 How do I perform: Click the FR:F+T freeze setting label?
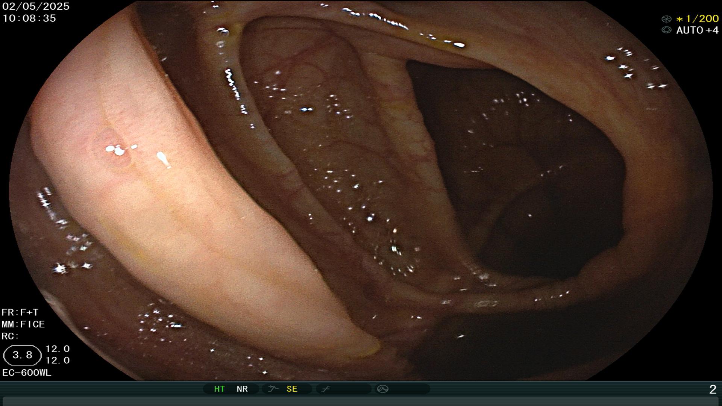[x=20, y=312]
